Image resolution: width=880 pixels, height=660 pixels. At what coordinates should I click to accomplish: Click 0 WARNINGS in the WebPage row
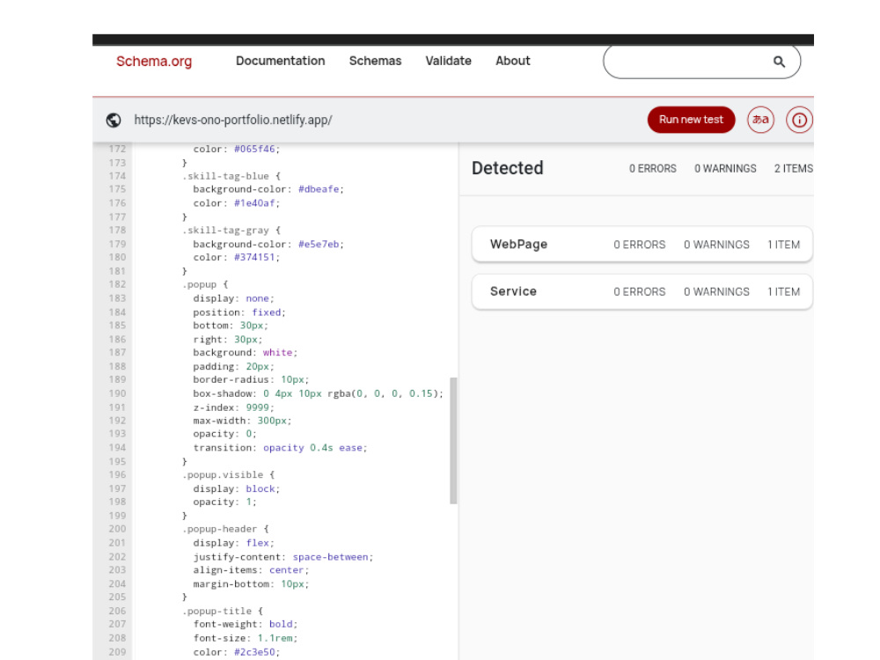coord(716,245)
